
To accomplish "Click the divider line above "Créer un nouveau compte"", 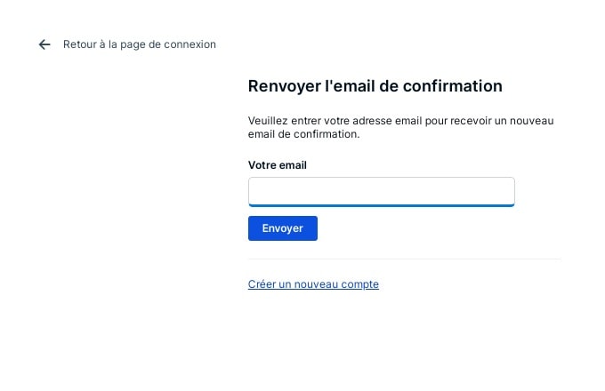I will [x=404, y=259].
